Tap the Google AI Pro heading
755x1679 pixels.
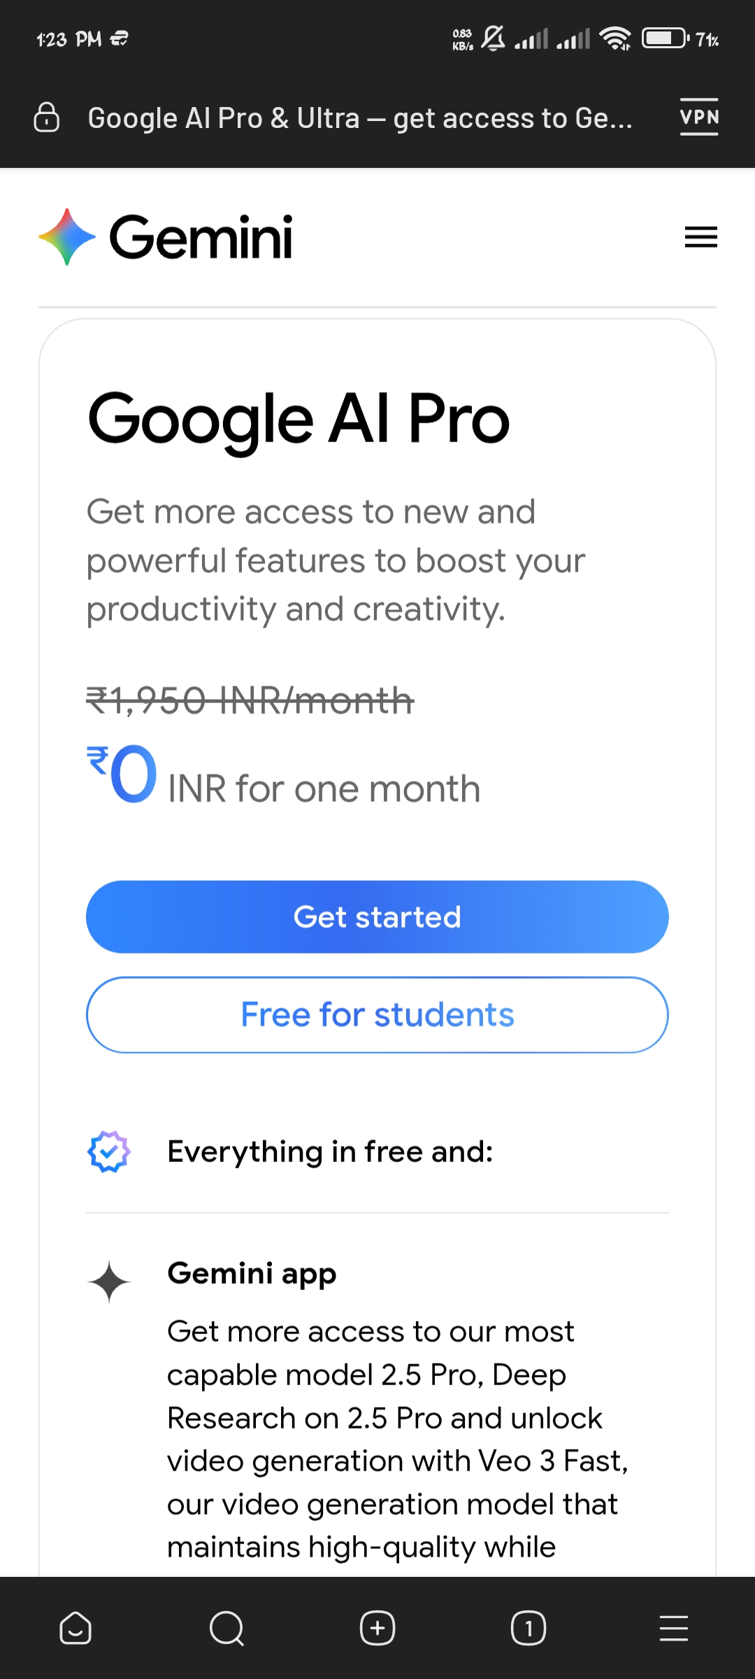(299, 419)
